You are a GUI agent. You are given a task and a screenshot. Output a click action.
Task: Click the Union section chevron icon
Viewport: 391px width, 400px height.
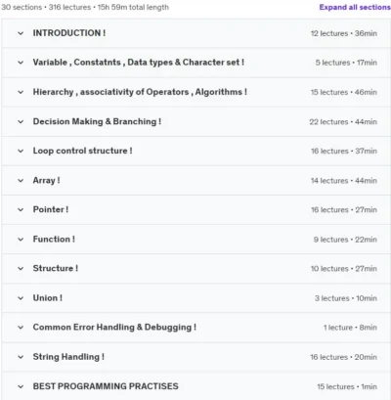pos(21,298)
